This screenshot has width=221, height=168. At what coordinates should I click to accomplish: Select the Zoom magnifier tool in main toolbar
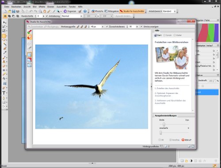[x=40, y=11]
